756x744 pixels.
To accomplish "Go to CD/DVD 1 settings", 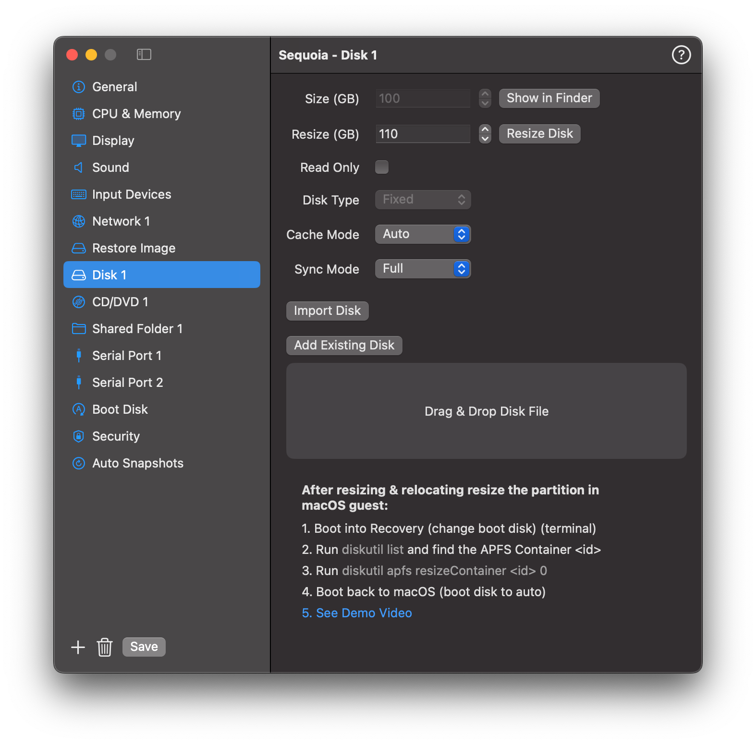I will 120,302.
